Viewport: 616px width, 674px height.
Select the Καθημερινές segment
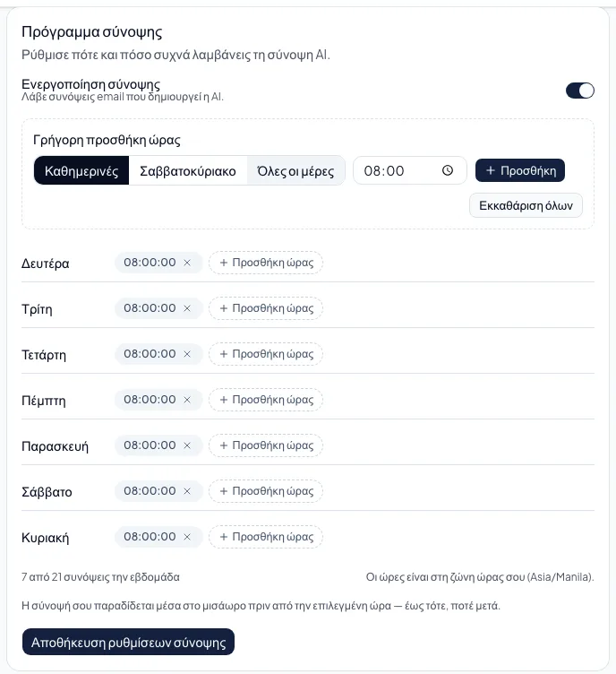coord(81,170)
